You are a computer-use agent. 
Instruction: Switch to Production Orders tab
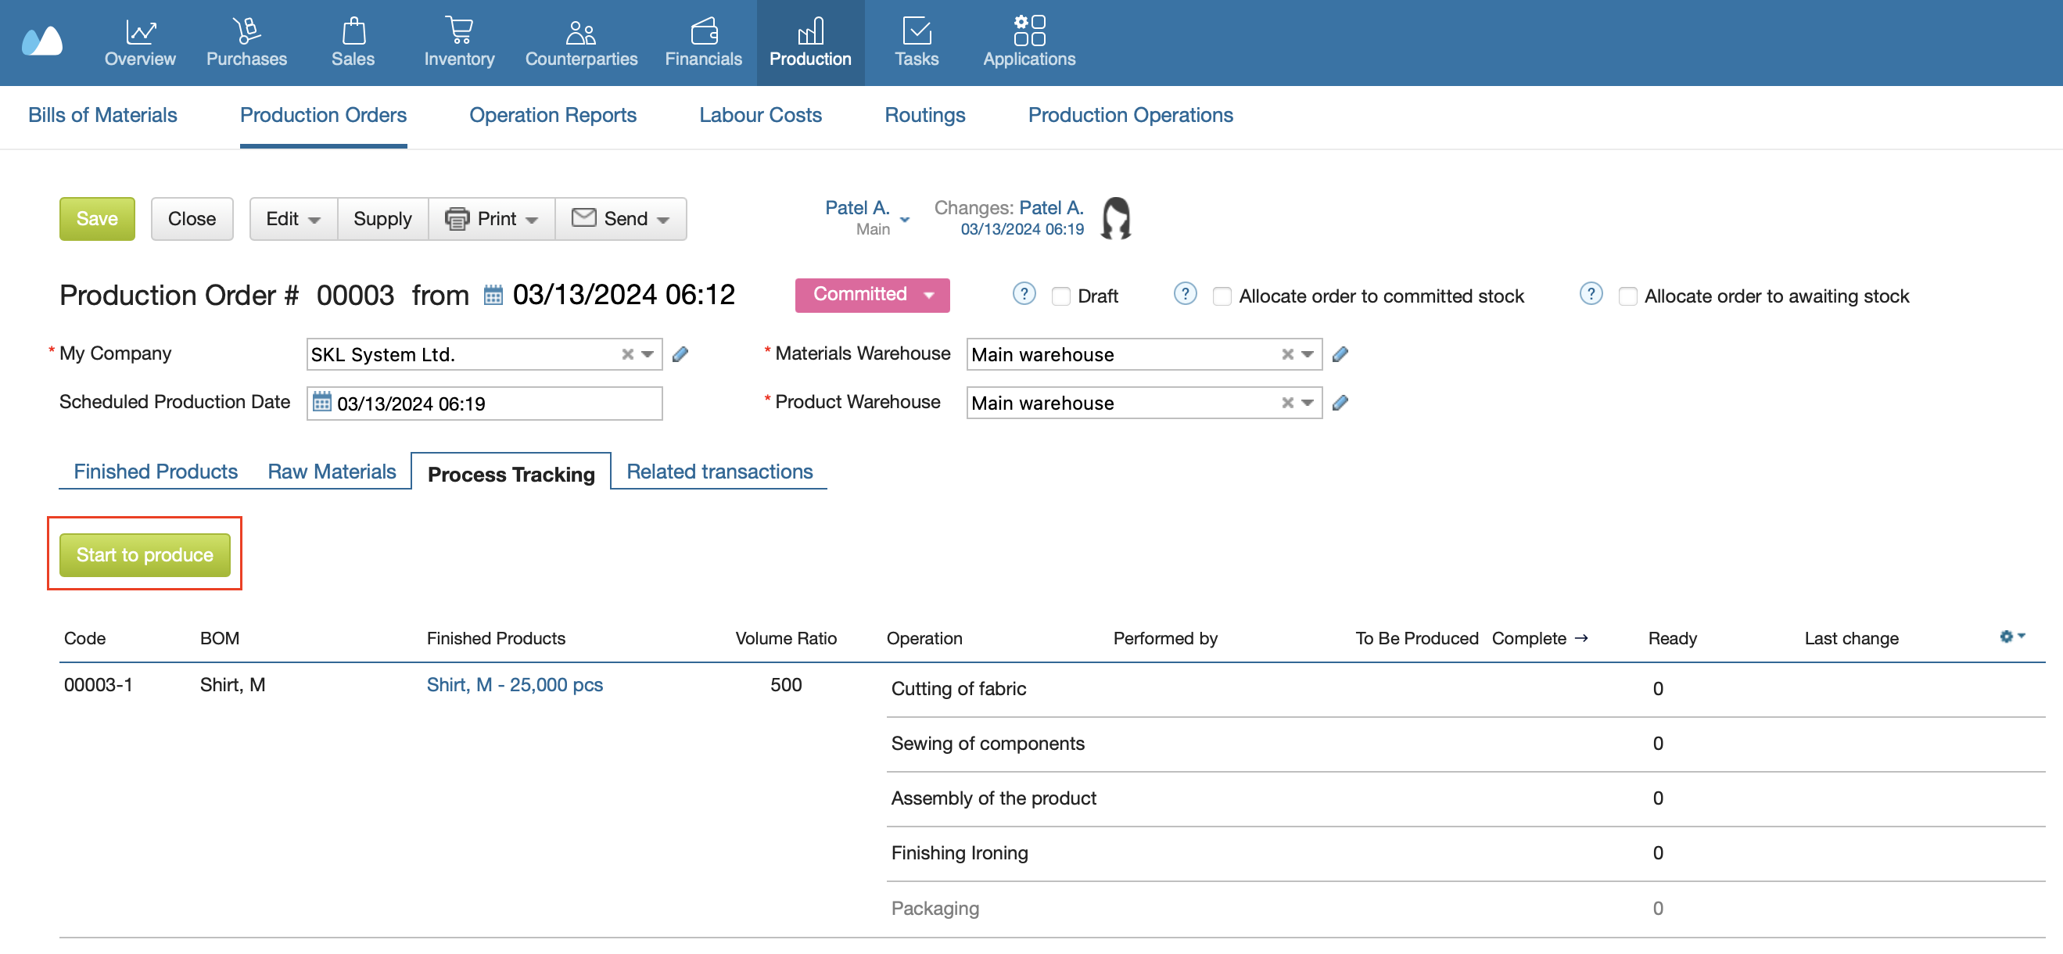click(x=324, y=116)
